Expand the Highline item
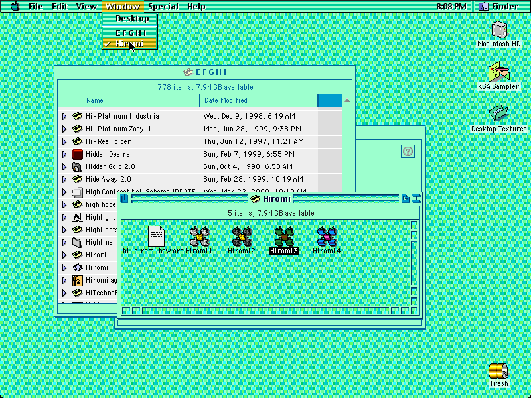The width and height of the screenshot is (531, 398). [64, 243]
